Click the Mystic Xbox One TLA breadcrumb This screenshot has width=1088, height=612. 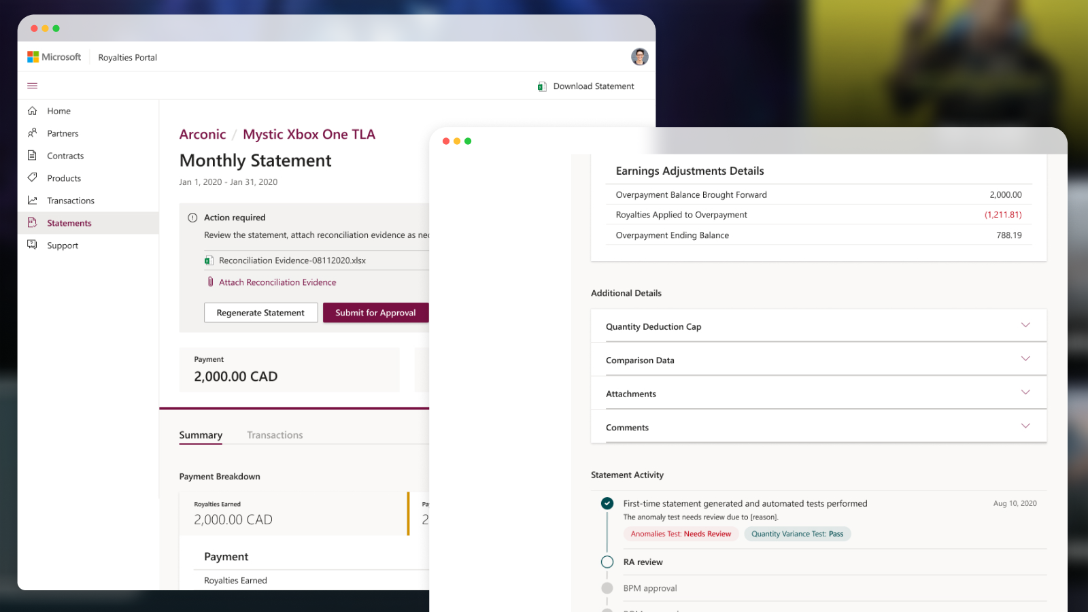[x=309, y=135]
